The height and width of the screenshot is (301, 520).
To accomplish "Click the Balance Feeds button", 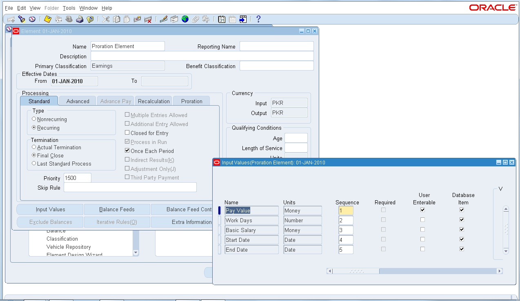I will click(x=117, y=210).
